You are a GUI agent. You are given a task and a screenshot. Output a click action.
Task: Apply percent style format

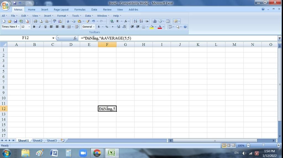(107, 27)
